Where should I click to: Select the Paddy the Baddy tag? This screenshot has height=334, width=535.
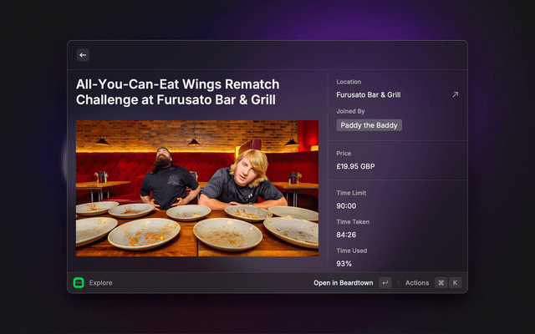tap(369, 125)
